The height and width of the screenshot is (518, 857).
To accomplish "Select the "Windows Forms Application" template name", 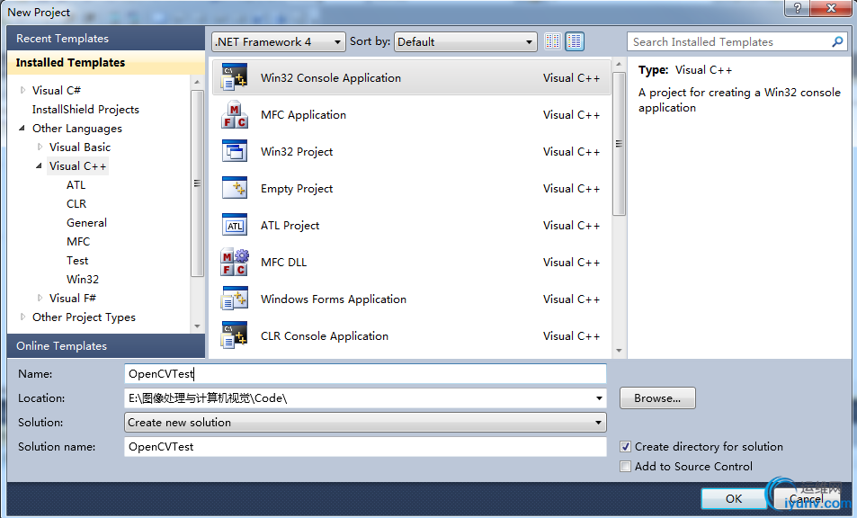I will click(334, 299).
